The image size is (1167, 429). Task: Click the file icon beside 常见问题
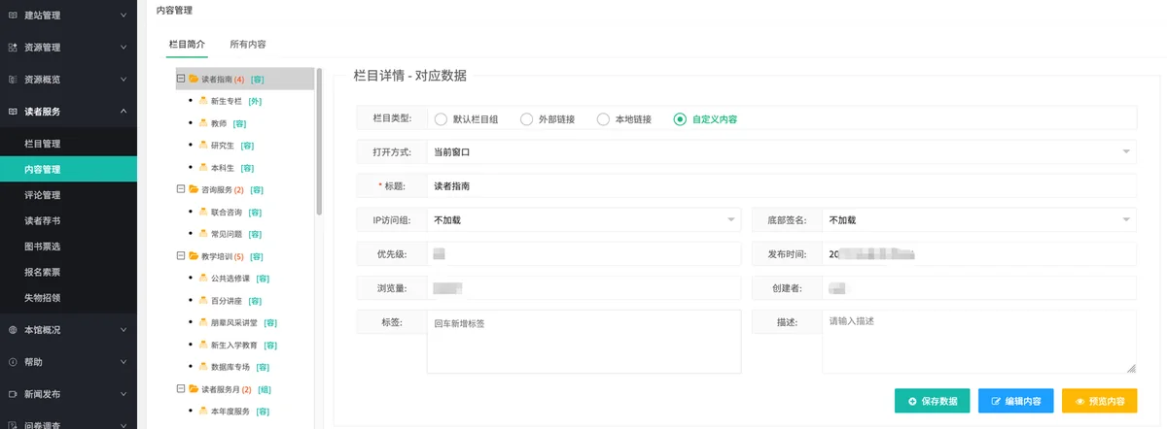tap(202, 234)
